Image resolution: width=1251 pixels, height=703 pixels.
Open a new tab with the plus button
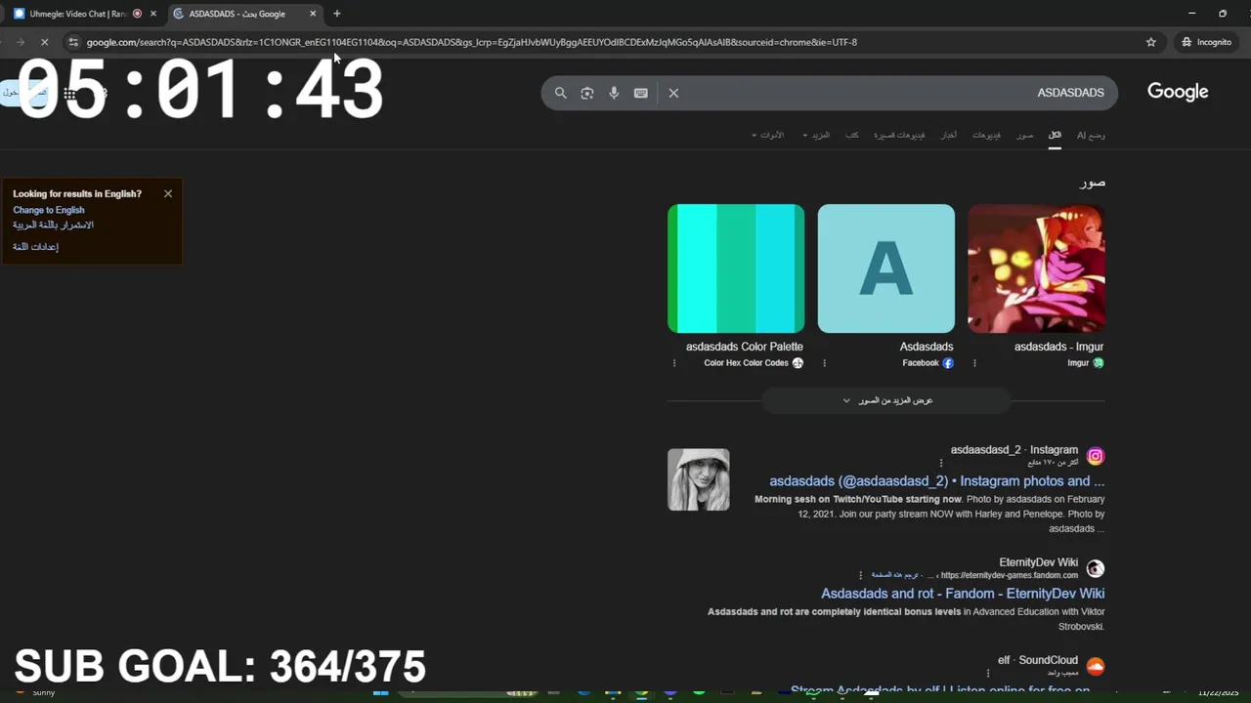[336, 14]
